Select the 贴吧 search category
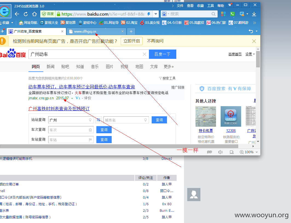The image size is (291, 223). point(65,66)
